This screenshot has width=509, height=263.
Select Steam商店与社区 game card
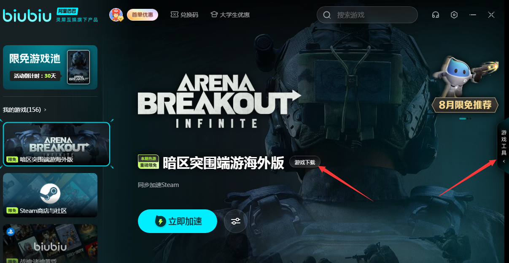click(50, 195)
